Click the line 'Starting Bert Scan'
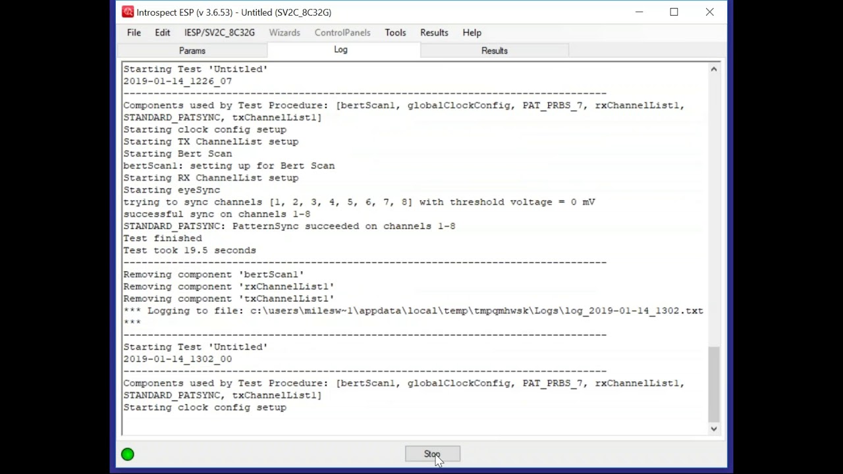Viewport: 843px width, 474px height. tap(178, 153)
